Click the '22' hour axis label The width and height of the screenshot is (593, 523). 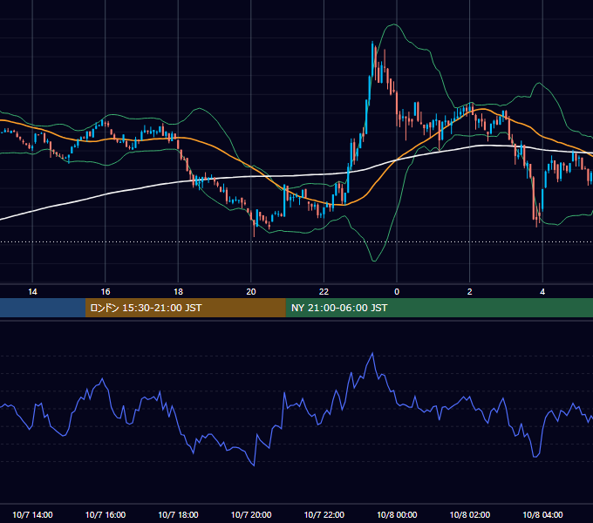pyautogui.click(x=324, y=292)
